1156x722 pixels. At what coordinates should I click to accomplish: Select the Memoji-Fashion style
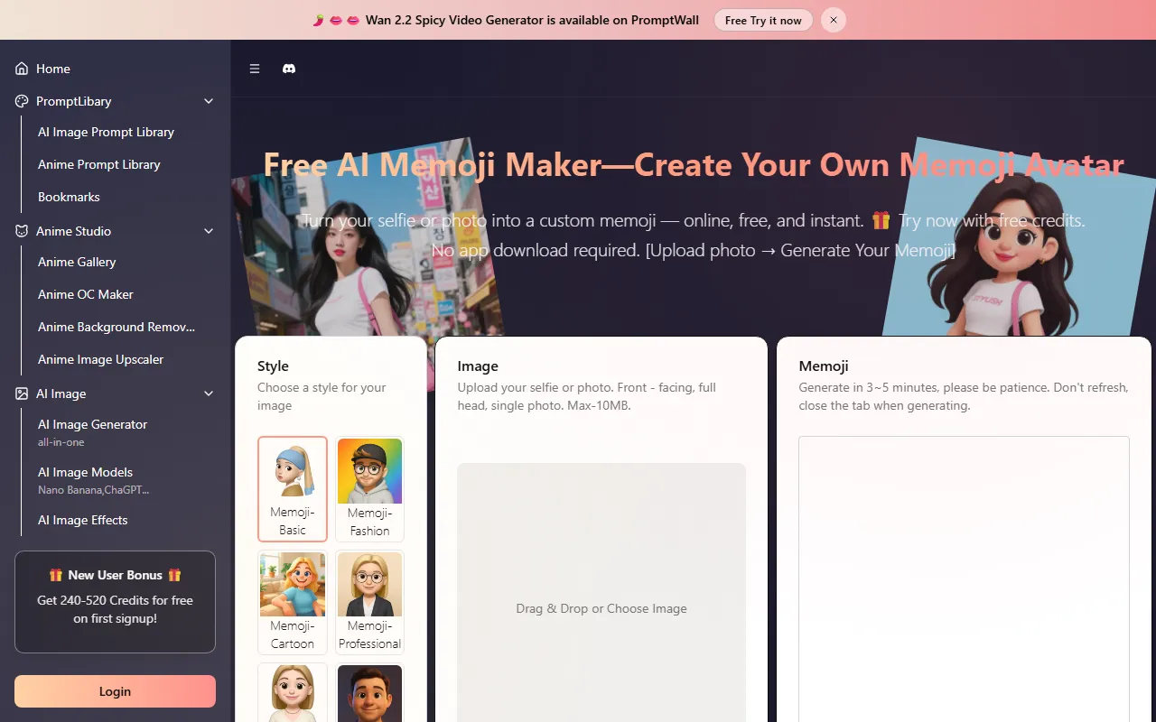(x=369, y=489)
